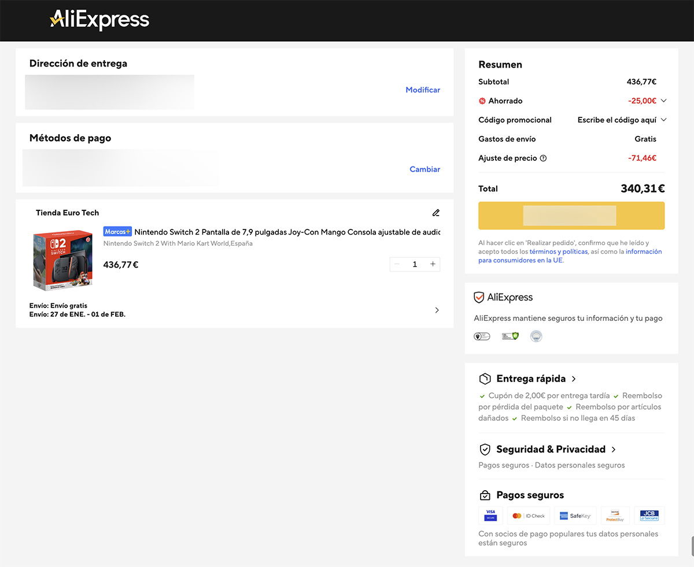Click Modificar to change delivery address
This screenshot has width=694, height=567.
[423, 90]
